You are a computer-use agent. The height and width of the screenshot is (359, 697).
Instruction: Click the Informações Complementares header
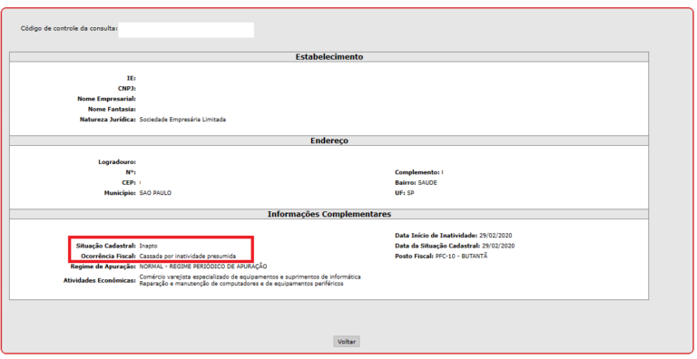tap(329, 214)
